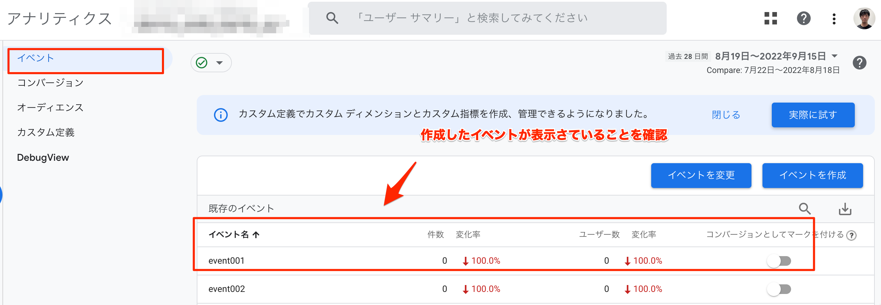
Task: Click the イベントを変更 button
Action: 701,175
